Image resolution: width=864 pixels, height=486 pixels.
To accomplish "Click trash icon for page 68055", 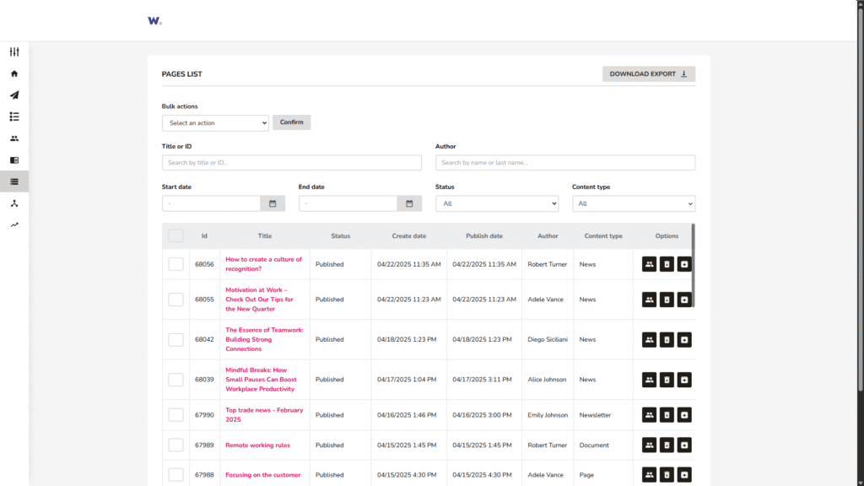I will 667,300.
